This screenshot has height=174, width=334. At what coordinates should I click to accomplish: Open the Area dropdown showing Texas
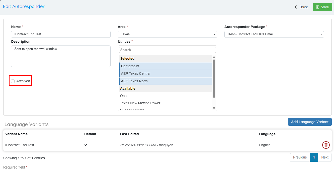(167, 34)
